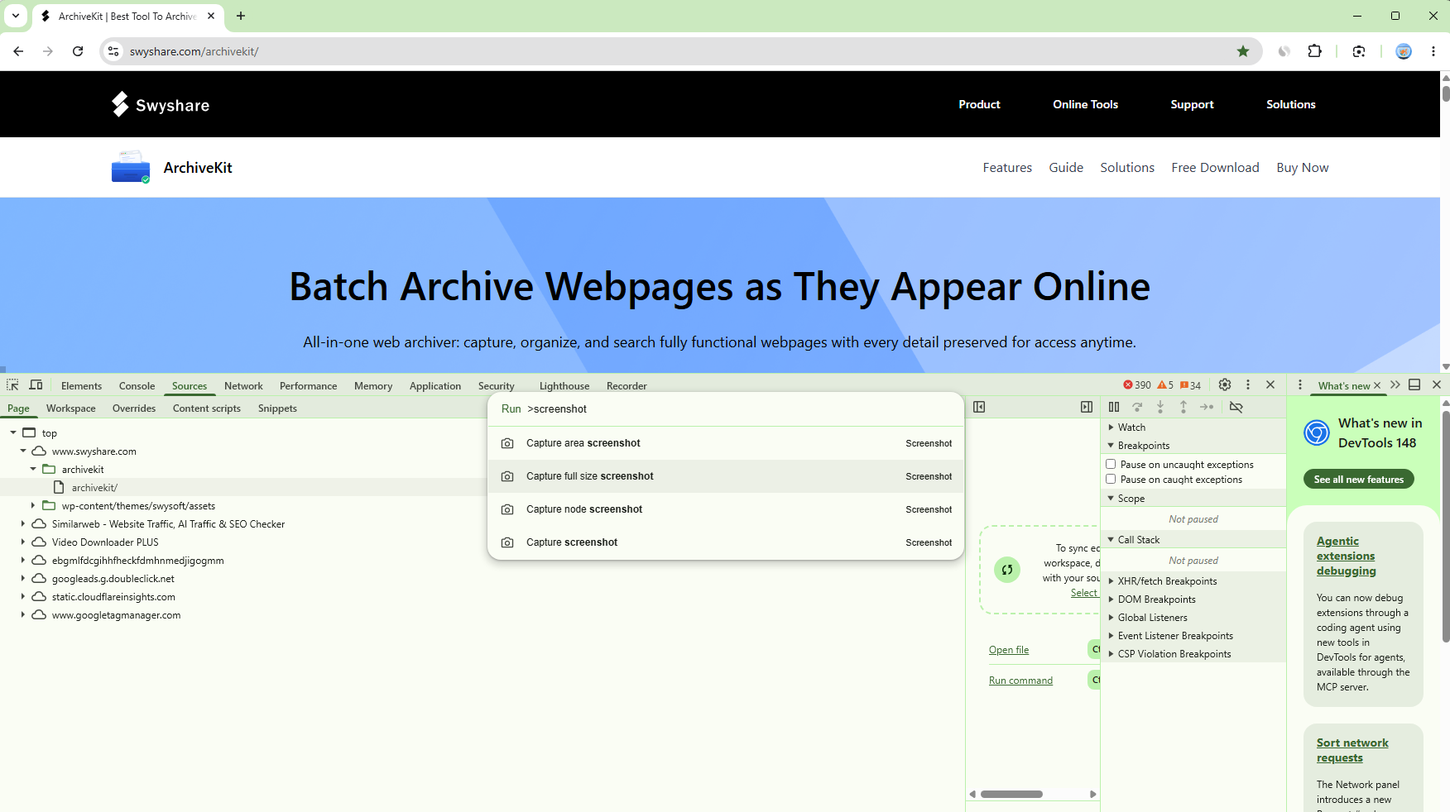Switch to the Console panel tab

point(137,386)
